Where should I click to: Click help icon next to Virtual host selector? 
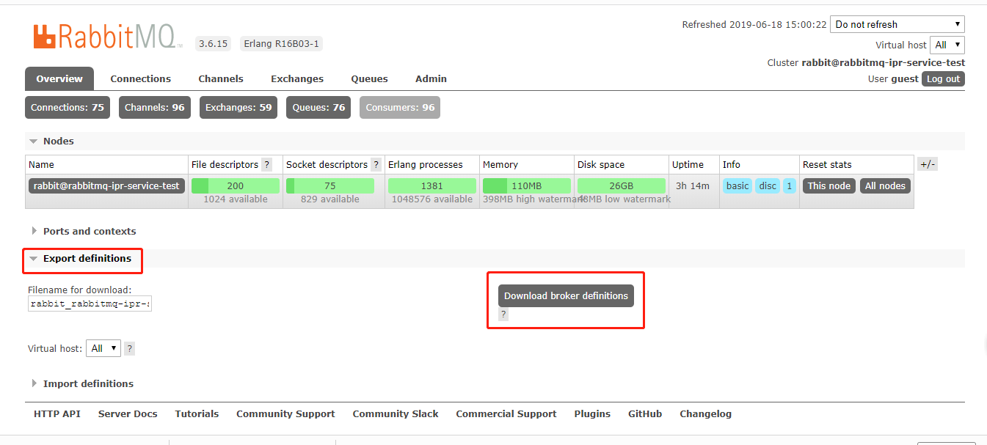tap(130, 349)
